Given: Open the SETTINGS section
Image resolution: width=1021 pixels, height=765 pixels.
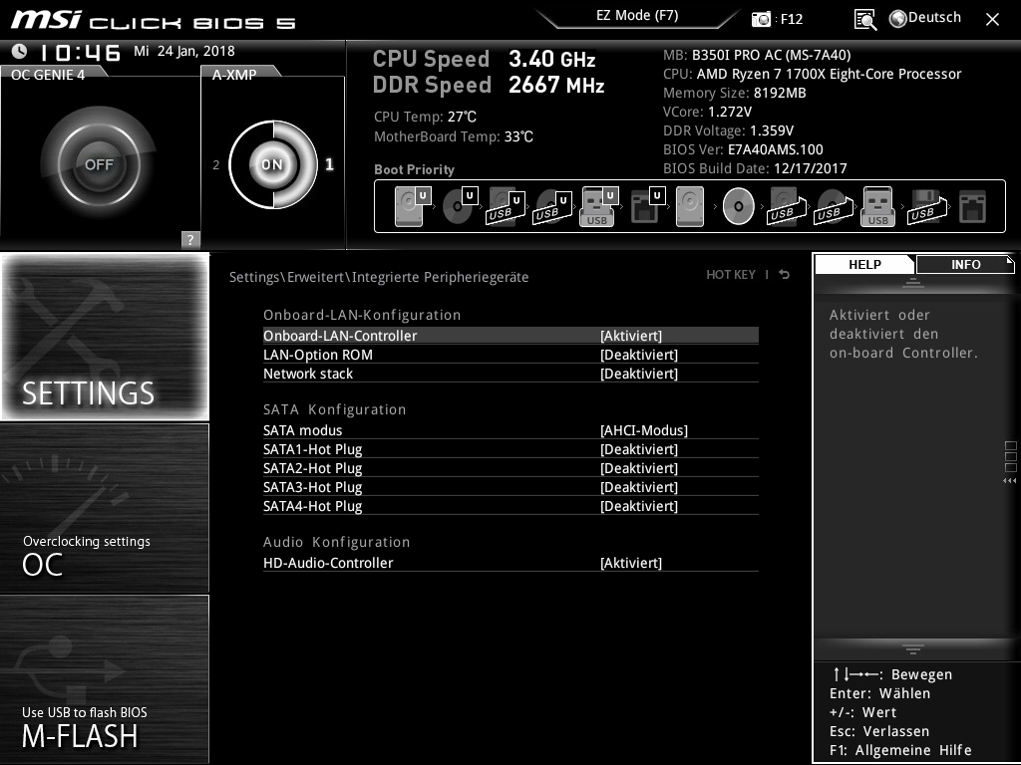Looking at the screenshot, I should 105,337.
